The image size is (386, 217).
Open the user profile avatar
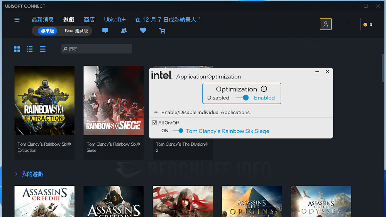tap(325, 24)
